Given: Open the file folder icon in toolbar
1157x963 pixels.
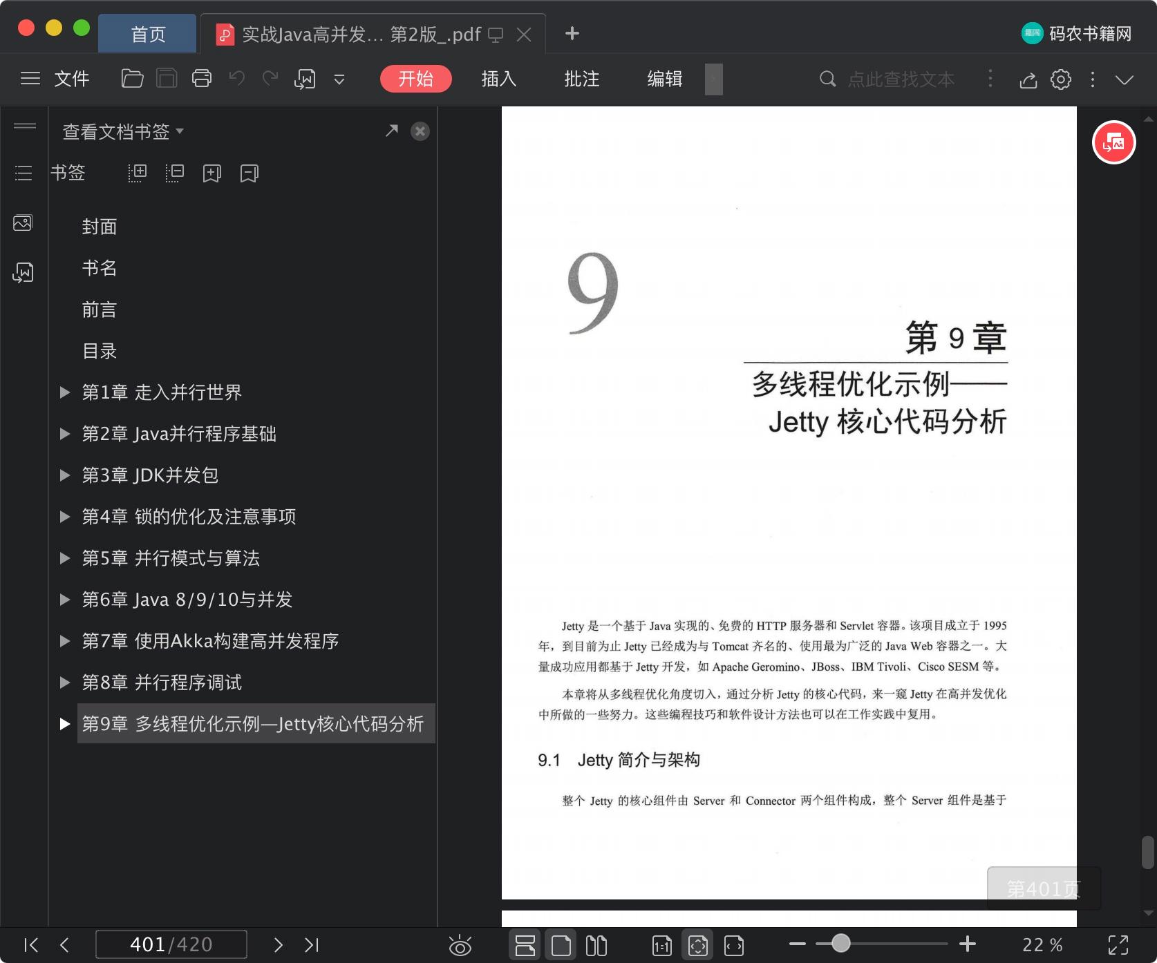Looking at the screenshot, I should click(x=132, y=79).
